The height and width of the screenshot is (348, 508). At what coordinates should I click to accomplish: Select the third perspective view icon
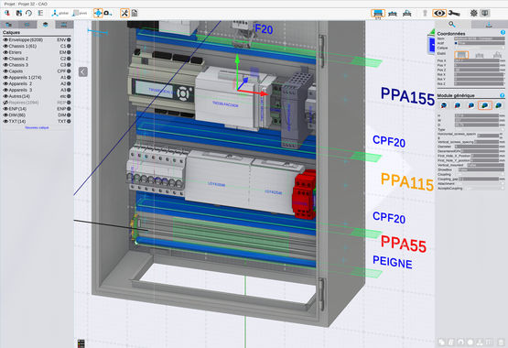coord(407,14)
